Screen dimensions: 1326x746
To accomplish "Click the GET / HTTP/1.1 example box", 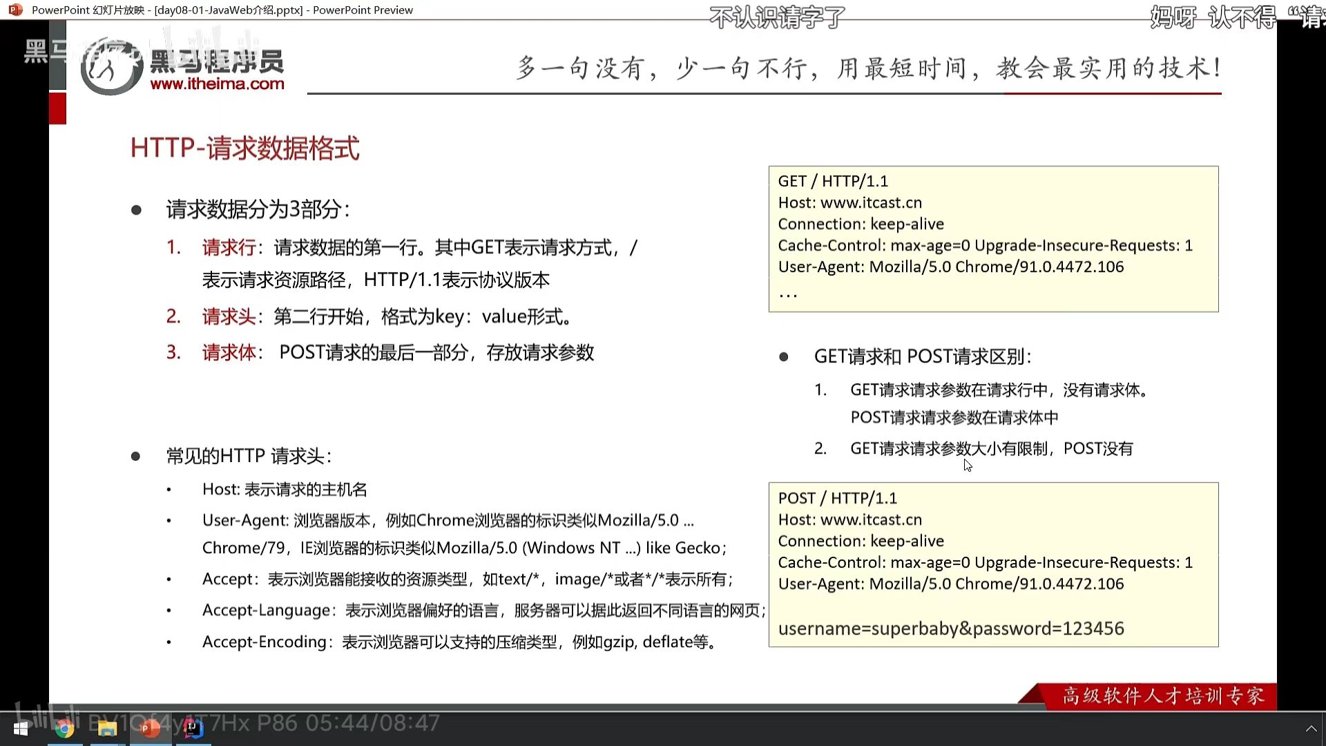I will click(992, 238).
